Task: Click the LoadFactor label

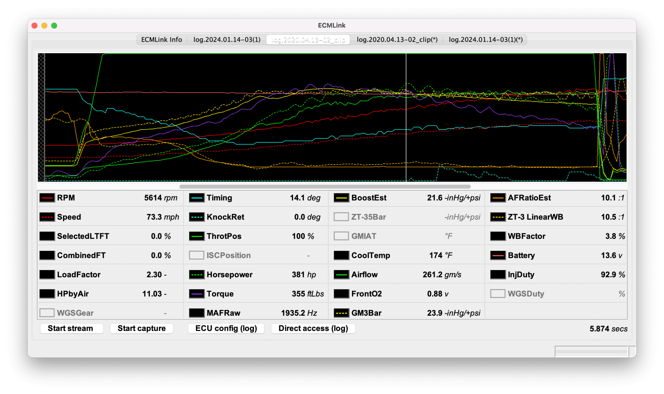Action: pos(79,275)
